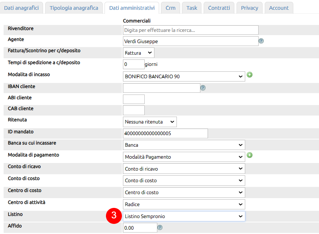Click the Affido row label

coord(15,226)
